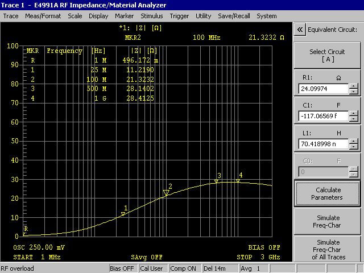The width and height of the screenshot is (364, 273).
Task: Click Simulate Freq-Char of All Traces
Action: click(327, 249)
